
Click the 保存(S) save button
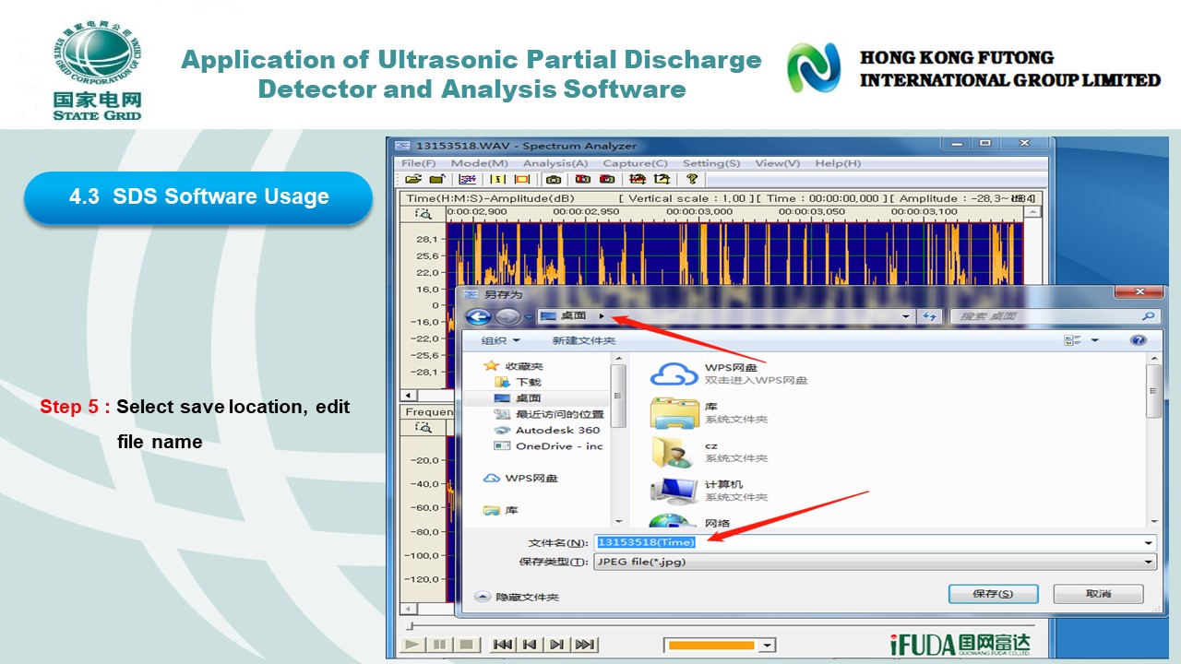click(x=993, y=594)
